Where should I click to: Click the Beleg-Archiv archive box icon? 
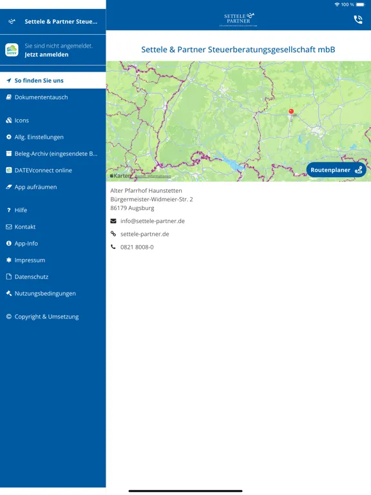pos(9,154)
